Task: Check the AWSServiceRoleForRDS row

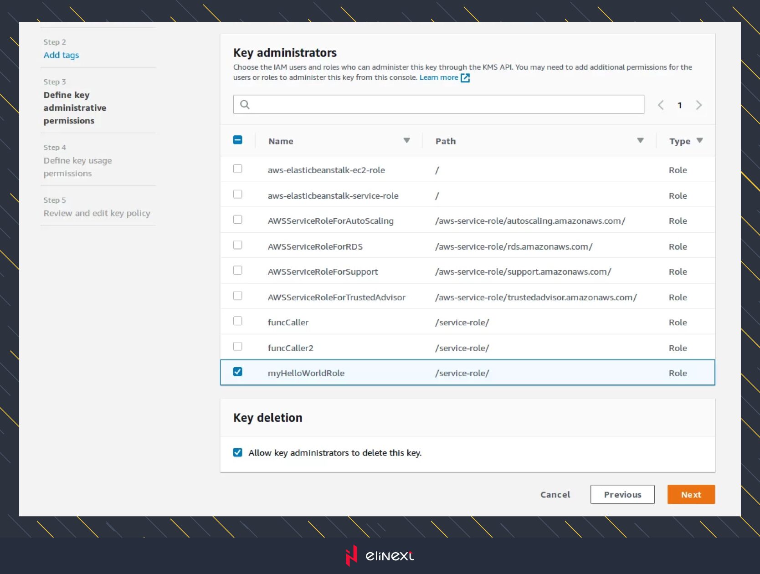Action: pos(238,246)
